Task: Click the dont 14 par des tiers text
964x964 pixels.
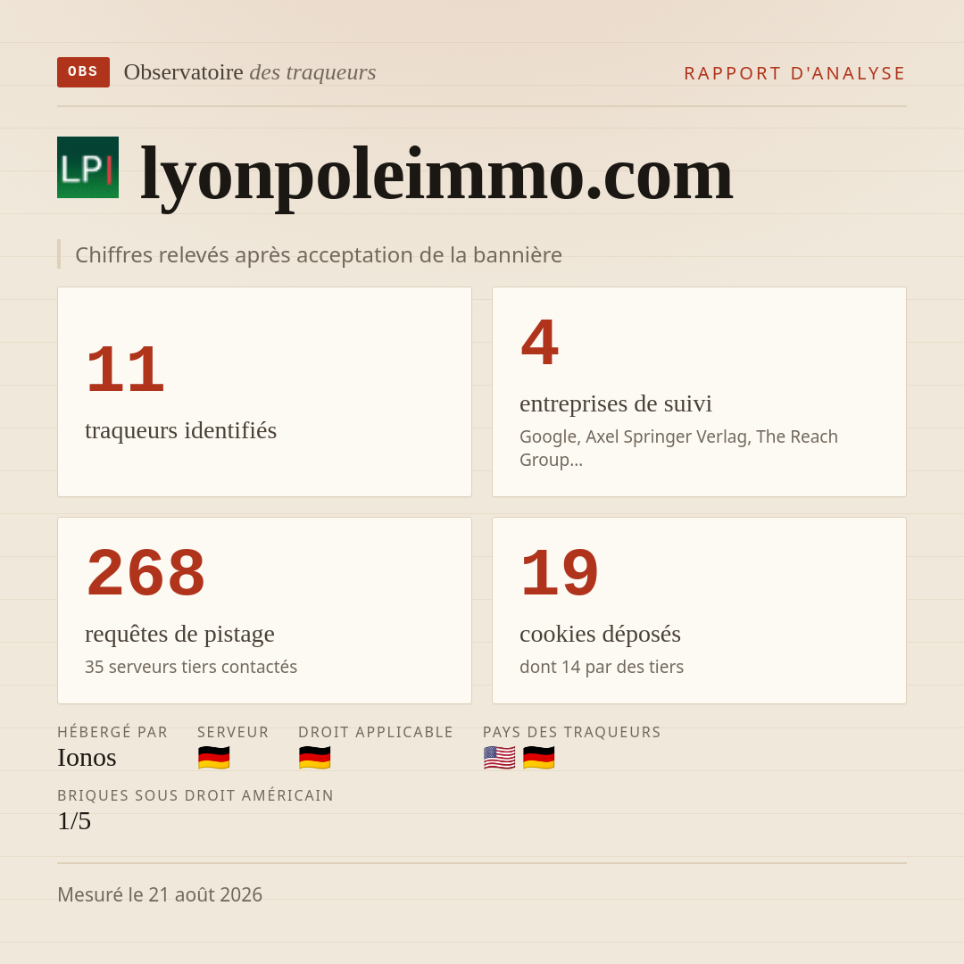Action: click(602, 667)
